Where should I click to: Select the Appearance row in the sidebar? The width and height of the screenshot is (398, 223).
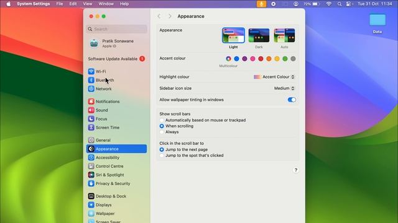point(117,149)
